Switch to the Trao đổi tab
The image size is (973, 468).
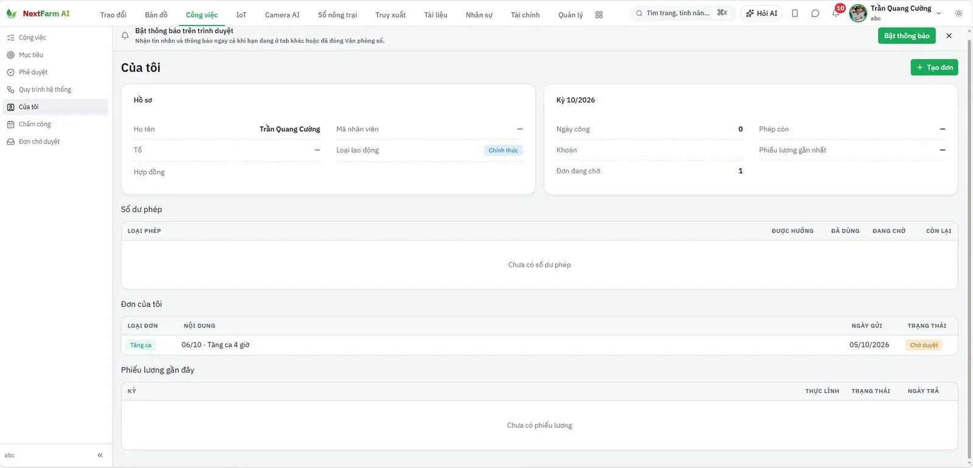tap(114, 15)
